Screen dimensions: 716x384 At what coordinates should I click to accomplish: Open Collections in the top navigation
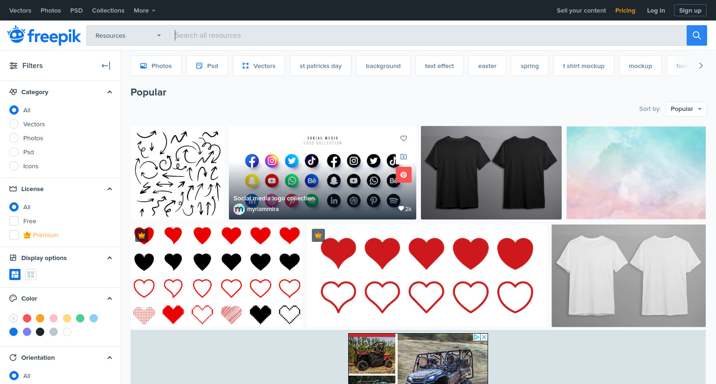pos(108,10)
